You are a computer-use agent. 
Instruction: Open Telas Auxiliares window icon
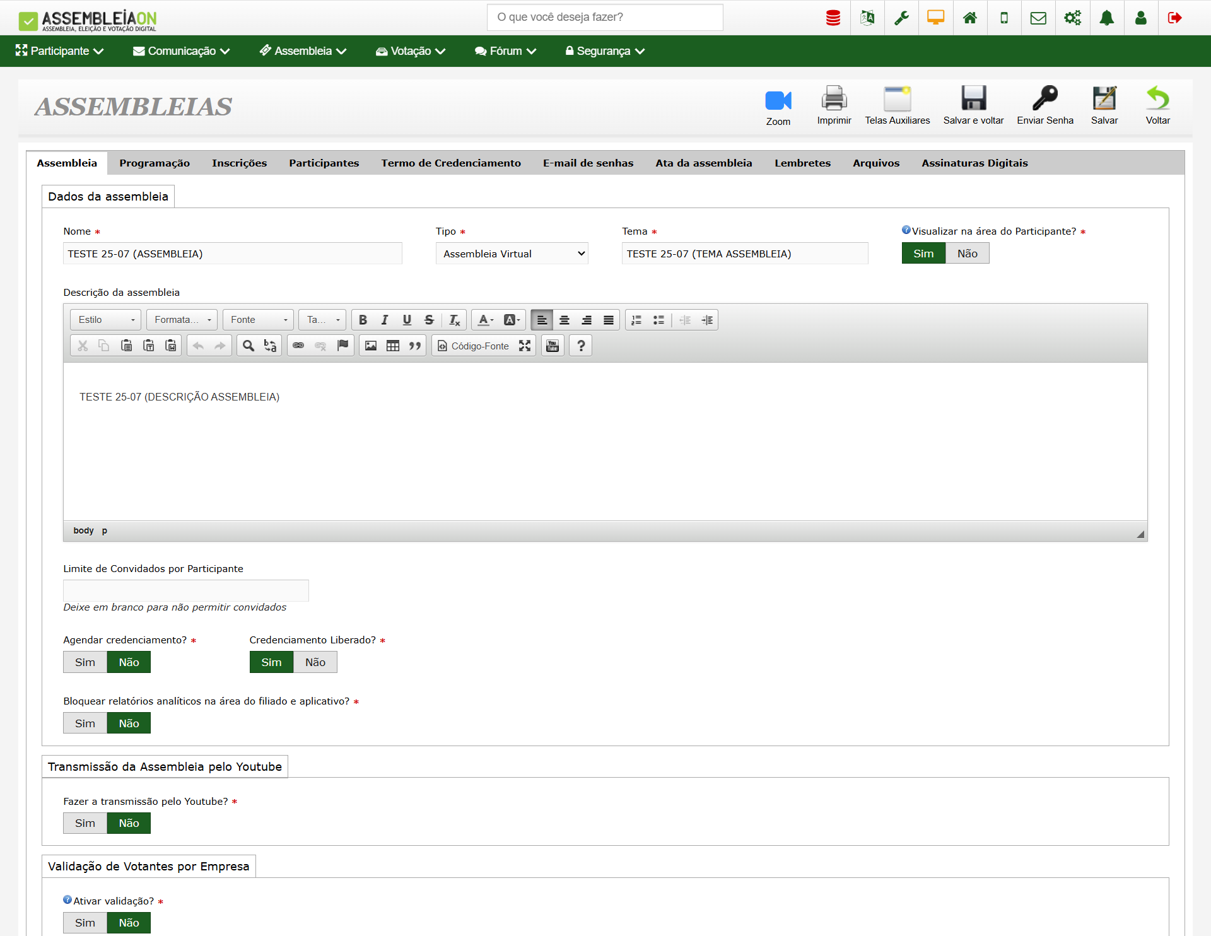(897, 98)
